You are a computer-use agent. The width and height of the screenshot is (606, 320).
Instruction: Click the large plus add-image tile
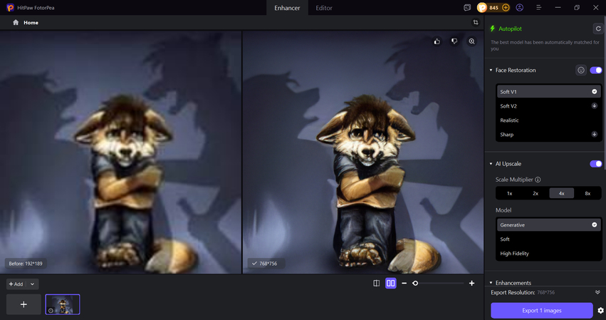23,304
